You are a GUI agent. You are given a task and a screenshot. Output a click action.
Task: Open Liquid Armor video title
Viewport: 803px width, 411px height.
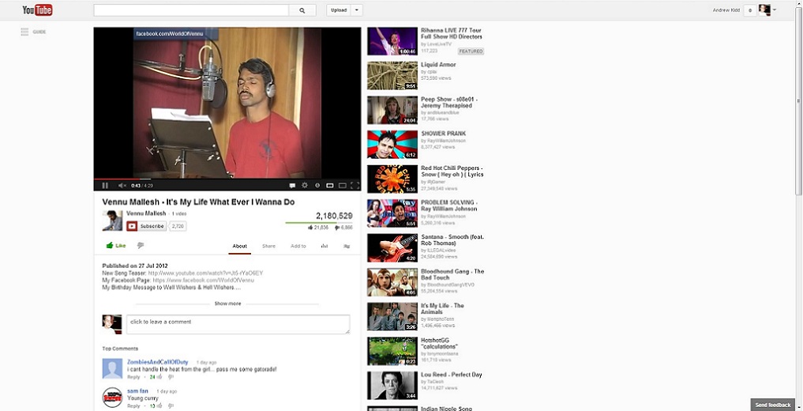pyautogui.click(x=438, y=65)
